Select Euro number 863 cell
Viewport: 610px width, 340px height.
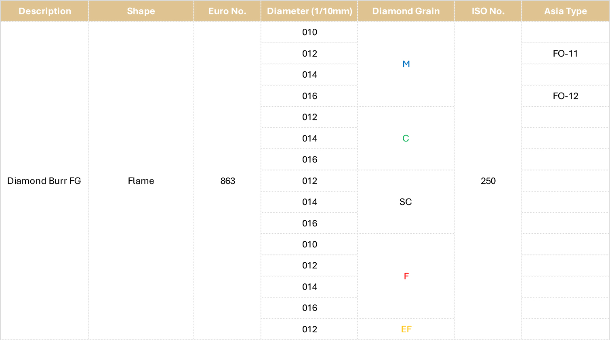click(227, 181)
